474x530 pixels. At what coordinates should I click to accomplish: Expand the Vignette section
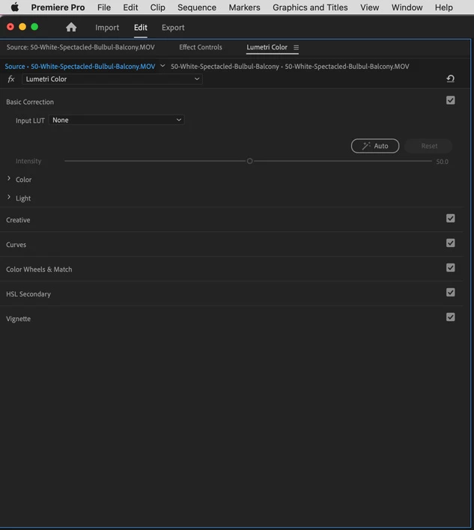(x=18, y=319)
